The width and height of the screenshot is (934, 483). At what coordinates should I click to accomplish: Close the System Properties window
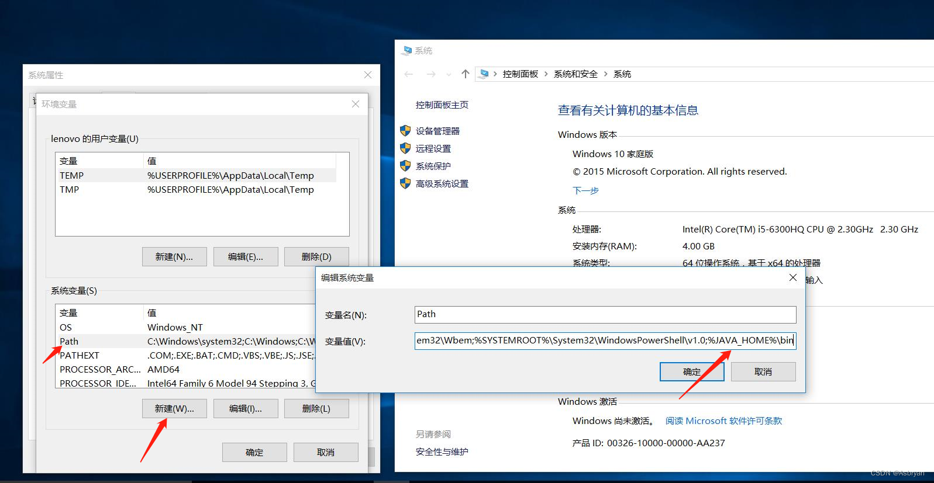[368, 75]
